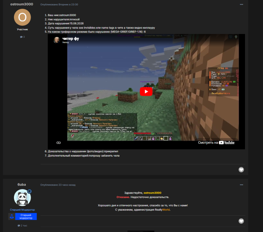Like ostroum3000's post with the heart icon
The width and height of the screenshot is (263, 232).
pos(241,170)
